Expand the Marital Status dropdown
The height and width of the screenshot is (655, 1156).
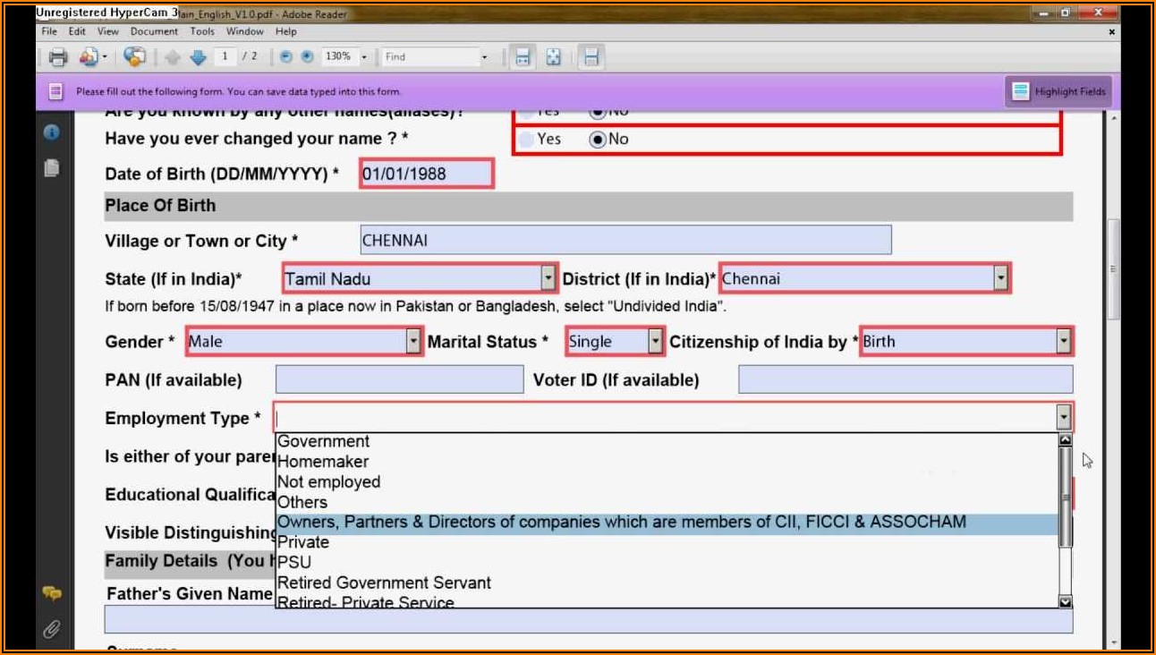656,341
